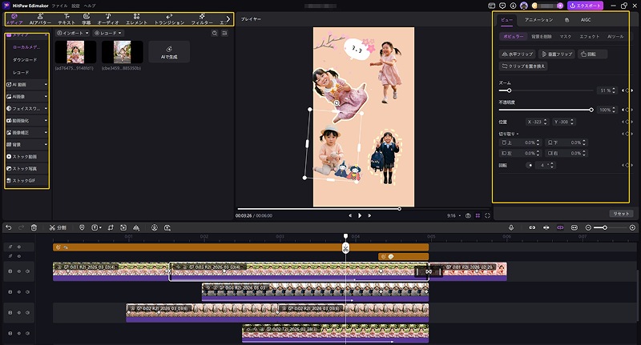Screen dimensions: 641x345
Task: Step to the previous frame
Action: [x=350, y=215]
